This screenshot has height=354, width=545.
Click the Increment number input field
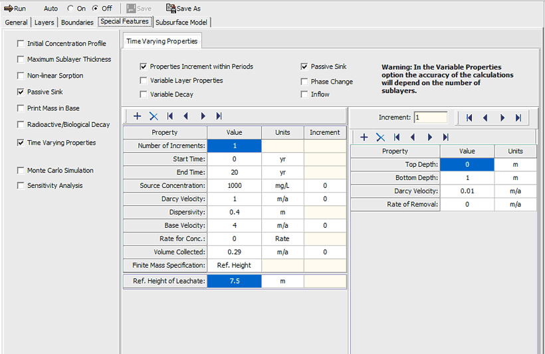click(x=431, y=118)
